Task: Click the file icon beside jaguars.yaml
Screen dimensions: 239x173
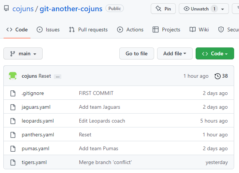Action: [x=13, y=107]
